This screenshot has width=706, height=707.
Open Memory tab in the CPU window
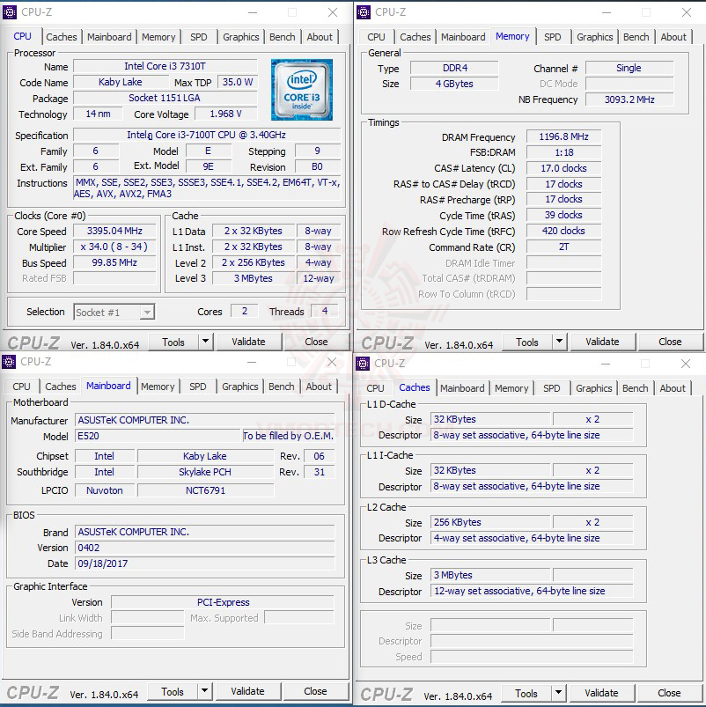[x=158, y=37]
